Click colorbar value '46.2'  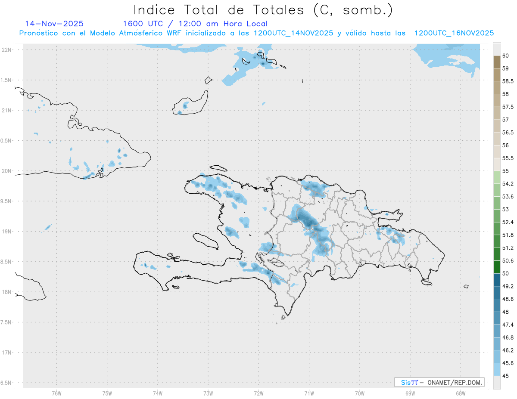point(508,350)
